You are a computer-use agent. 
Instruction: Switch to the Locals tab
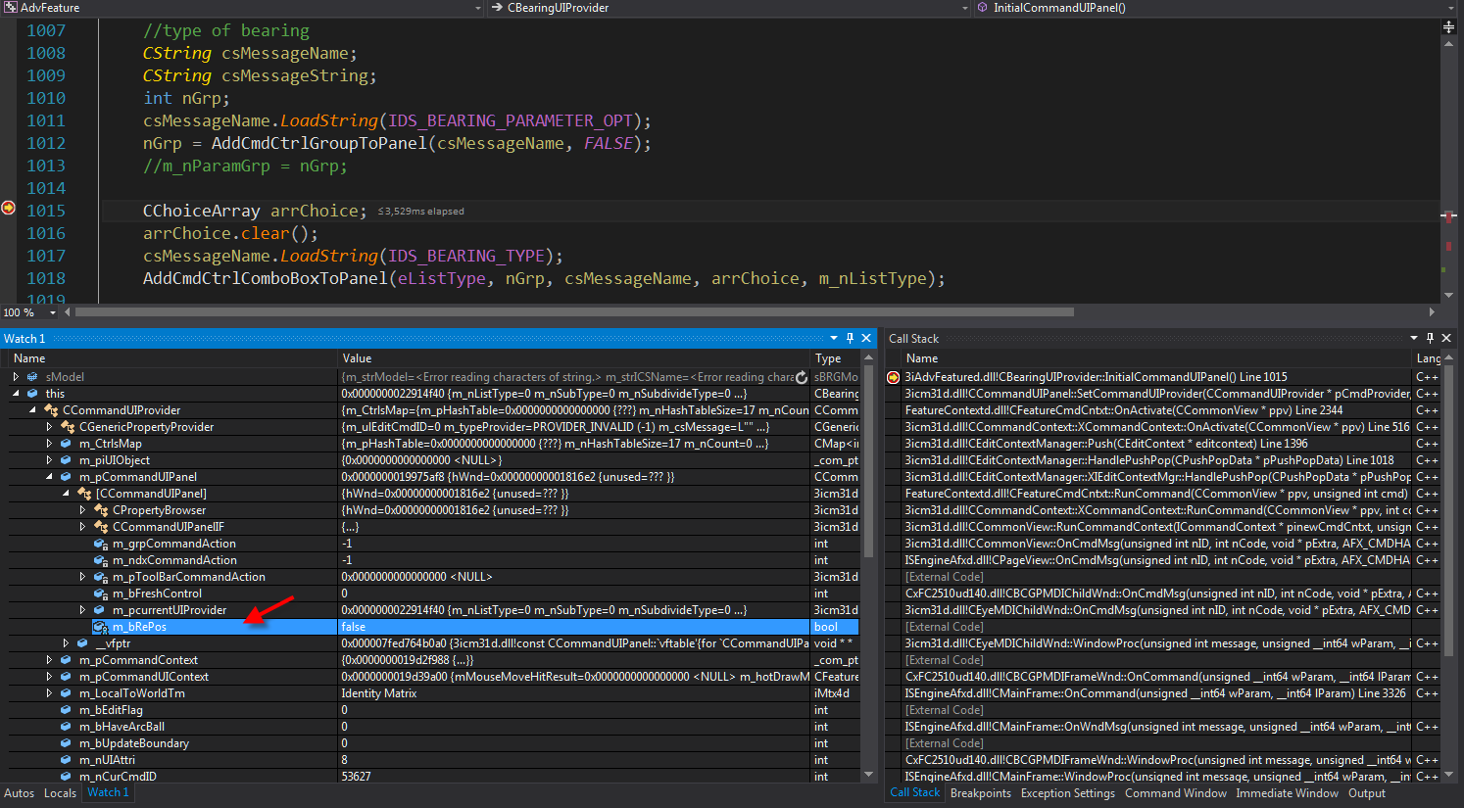click(60, 793)
